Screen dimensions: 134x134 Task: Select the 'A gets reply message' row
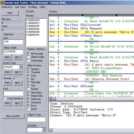91,65
